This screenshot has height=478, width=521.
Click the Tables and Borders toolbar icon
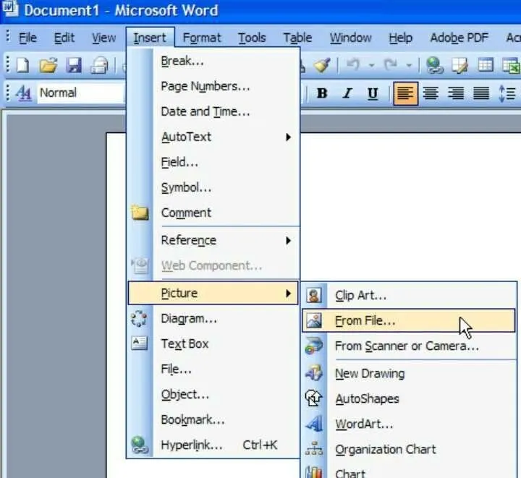(460, 65)
